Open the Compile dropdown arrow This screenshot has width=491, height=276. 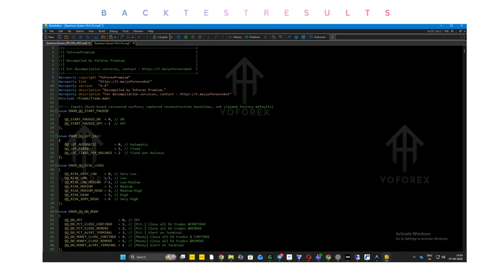click(x=172, y=37)
